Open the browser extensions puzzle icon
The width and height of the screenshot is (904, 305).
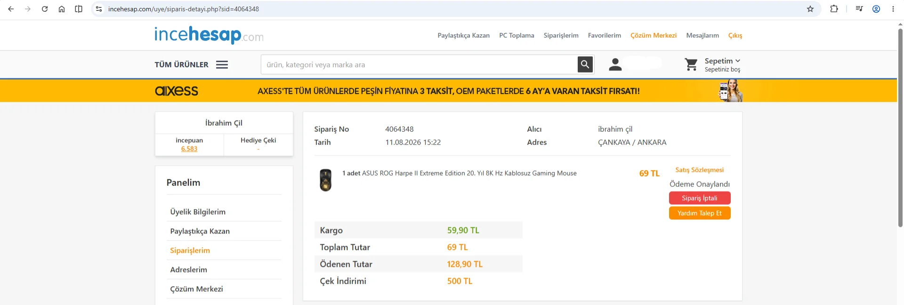834,9
